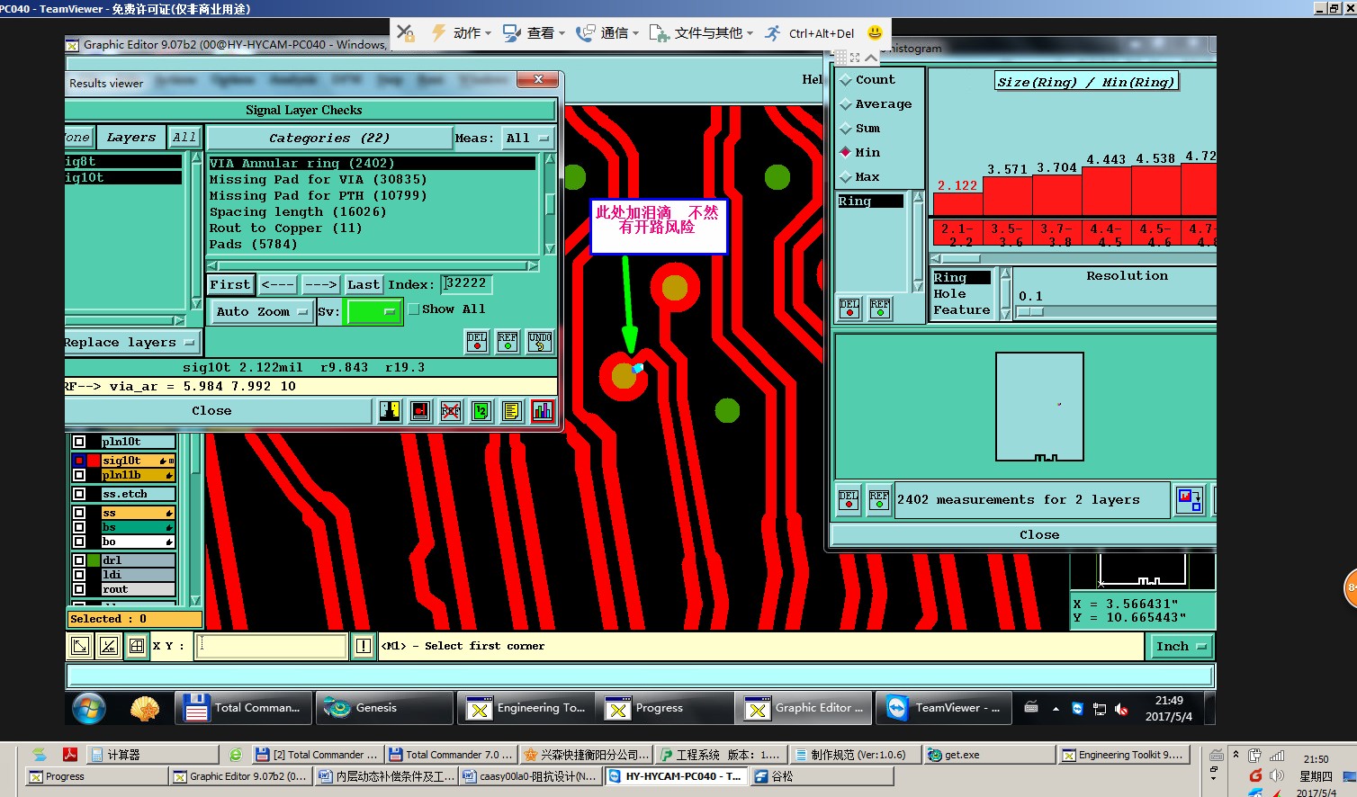Click the TeamViewer close-session X icon
This screenshot has height=797, width=1357.
point(406,33)
